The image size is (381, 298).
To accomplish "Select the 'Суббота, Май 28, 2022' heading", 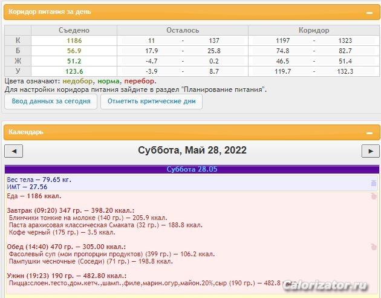I will pyautogui.click(x=192, y=150).
